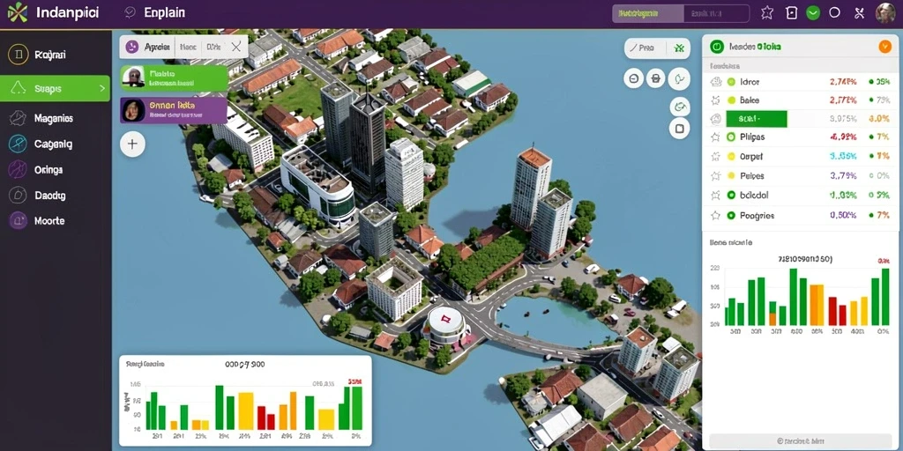Screen dimensions: 903x451
Task: Toggle the Phipas ring indicator
Action: [731, 137]
